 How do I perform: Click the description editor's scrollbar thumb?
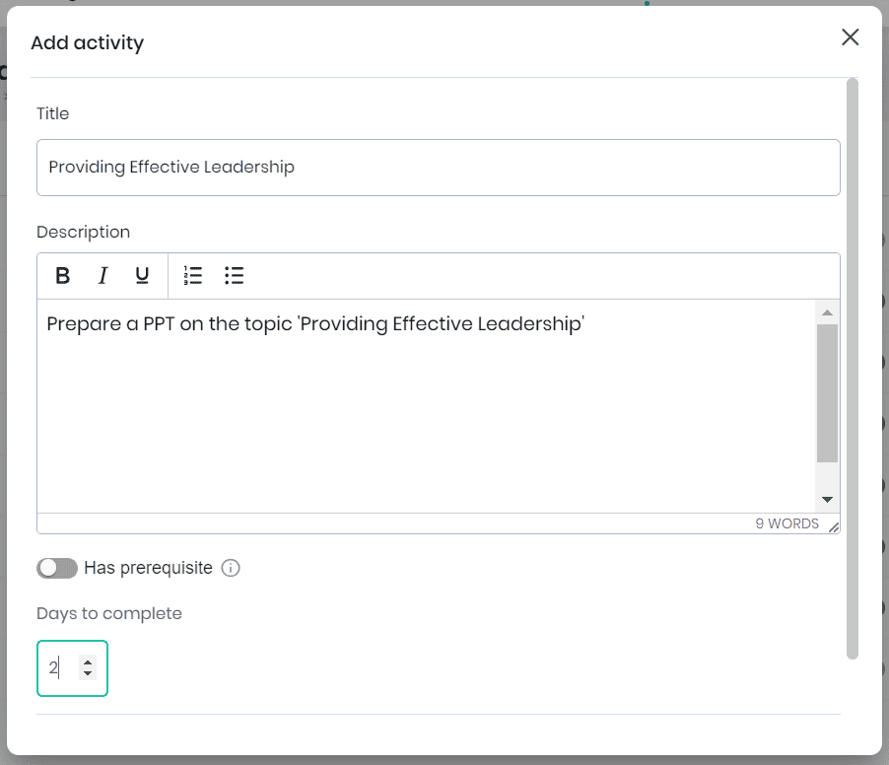827,392
